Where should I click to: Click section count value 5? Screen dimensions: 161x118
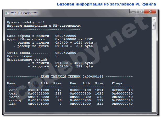tap(56, 56)
